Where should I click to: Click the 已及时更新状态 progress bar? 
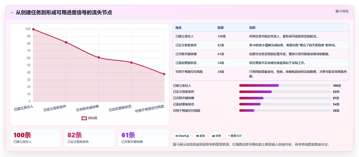point(285,104)
